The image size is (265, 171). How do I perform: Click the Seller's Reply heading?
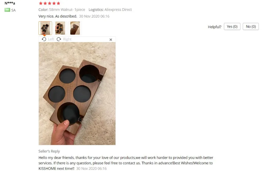point(49,151)
